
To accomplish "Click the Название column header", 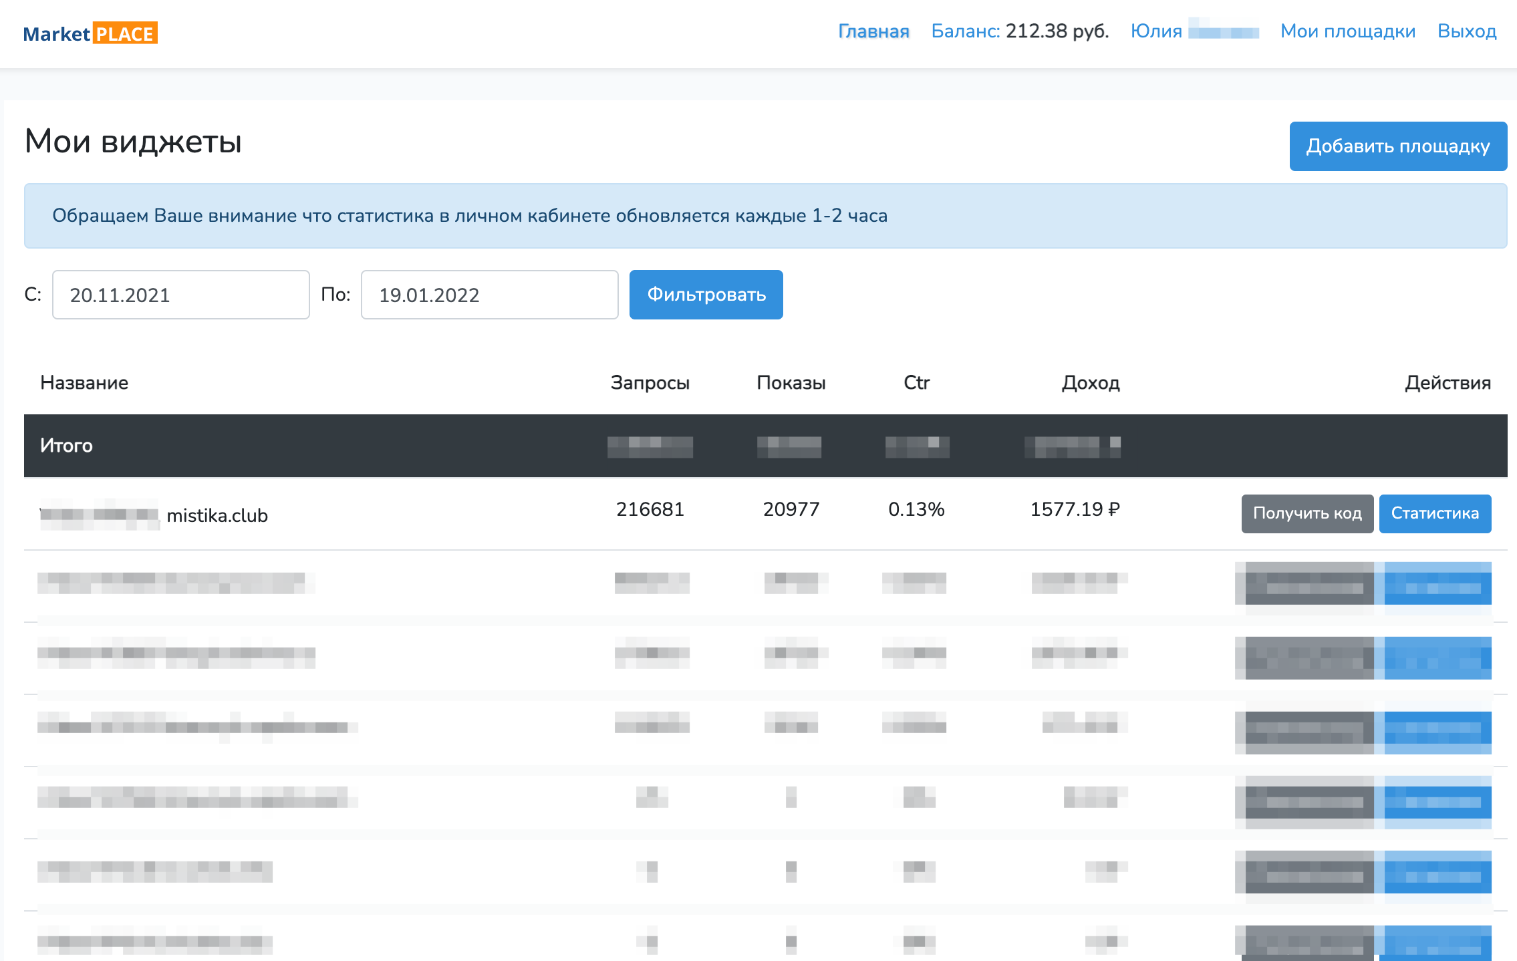I will pos(84,383).
